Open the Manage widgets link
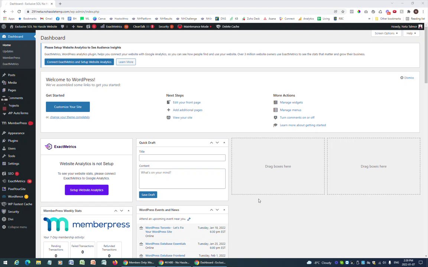Image resolution: width=428 pixels, height=267 pixels. pos(291,102)
